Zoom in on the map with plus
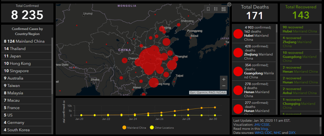 tap(224, 79)
